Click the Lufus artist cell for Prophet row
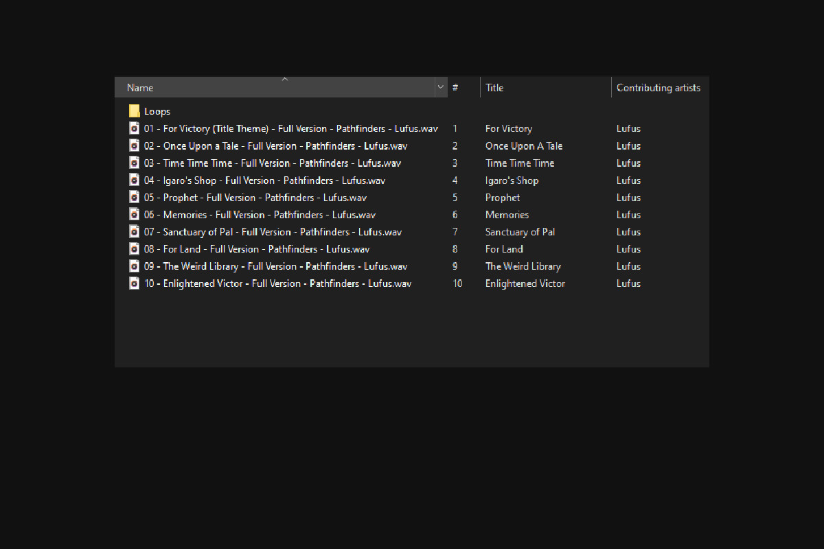Viewport: 824px width, 549px height. (628, 198)
